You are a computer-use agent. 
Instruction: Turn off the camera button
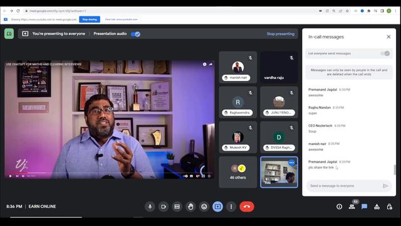pyautogui.click(x=164, y=207)
